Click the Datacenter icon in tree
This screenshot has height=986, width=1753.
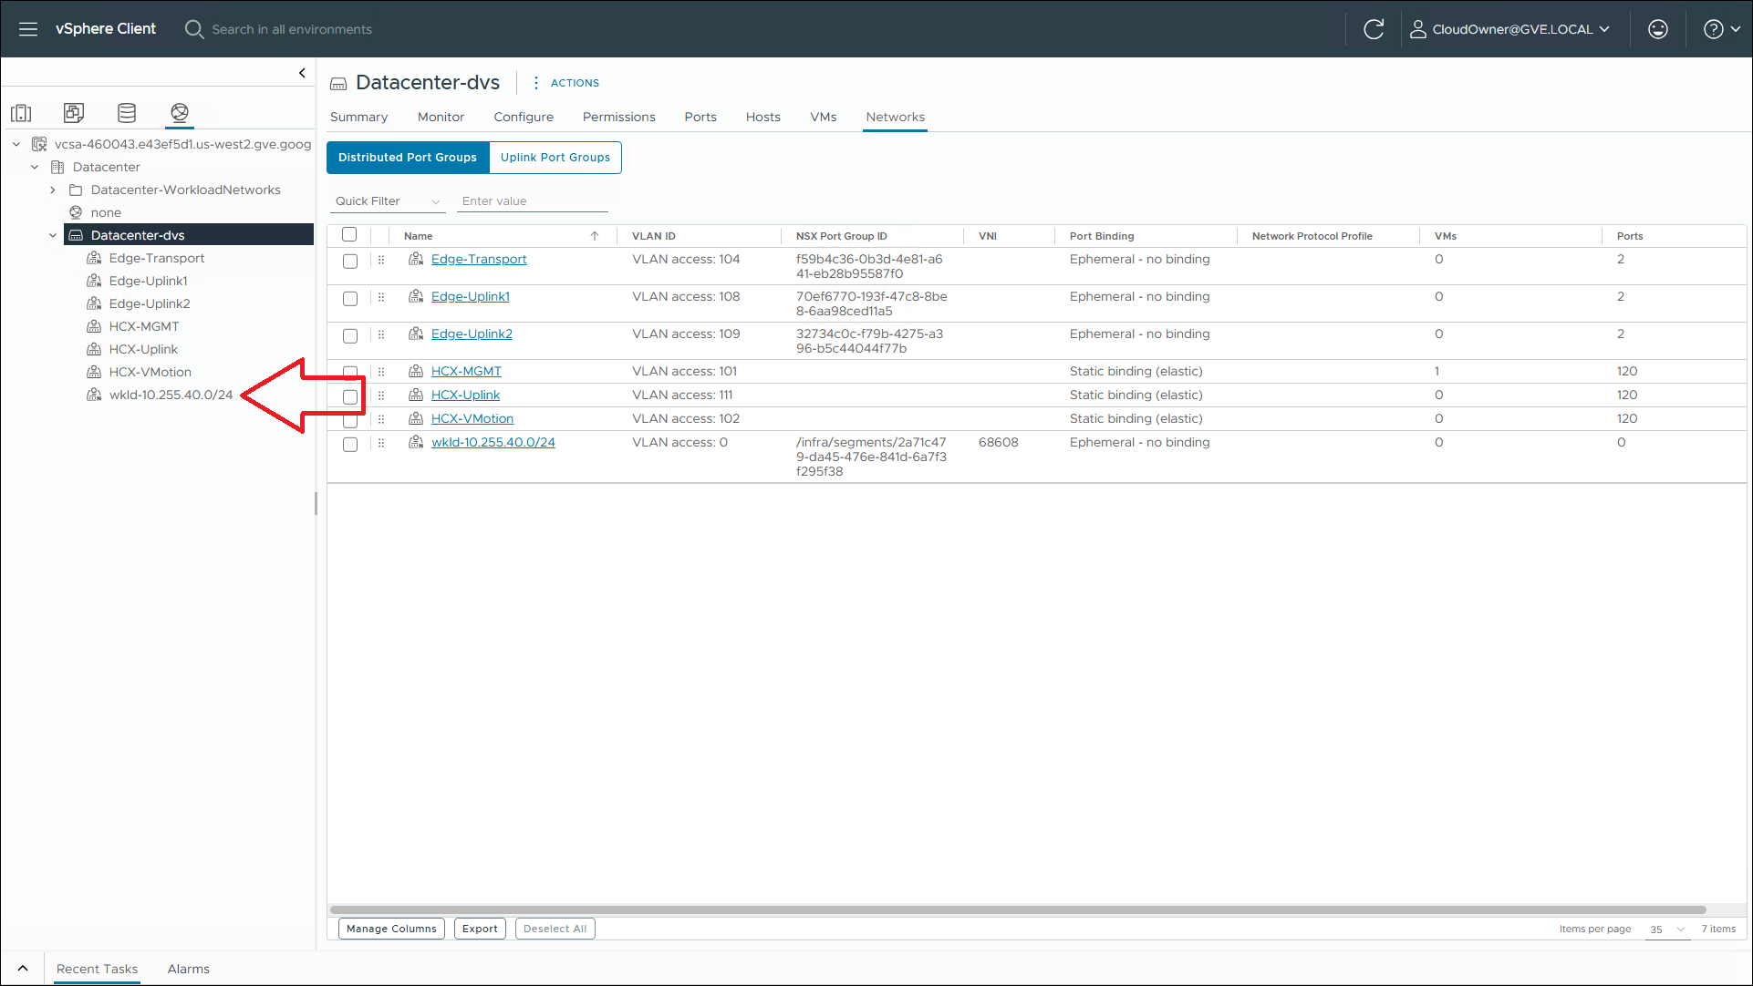pos(57,167)
